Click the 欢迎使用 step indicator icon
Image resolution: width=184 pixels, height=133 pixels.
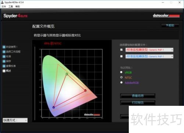tap(4, 47)
